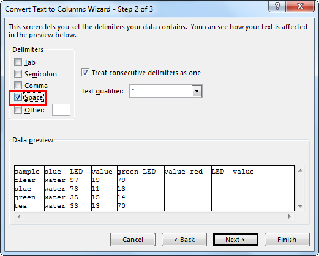Click the value '35' in preview
Viewport: 319px width, 256px height.
point(74,197)
